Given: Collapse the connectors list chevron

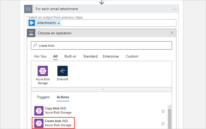Looking at the screenshot, I should (x=102, y=89).
